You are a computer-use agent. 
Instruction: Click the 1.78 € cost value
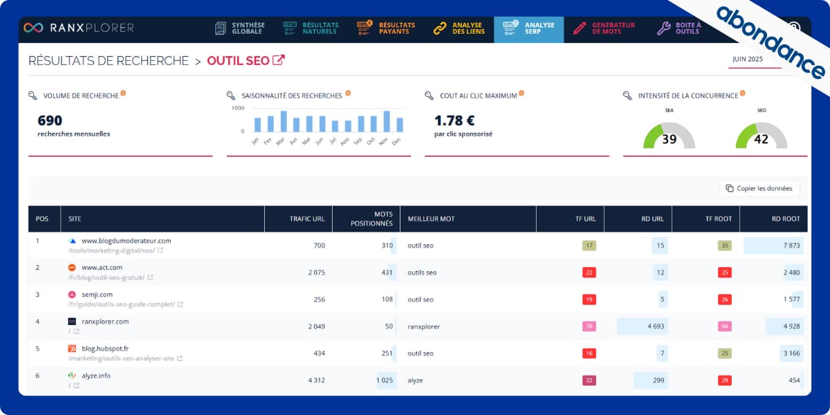point(454,120)
